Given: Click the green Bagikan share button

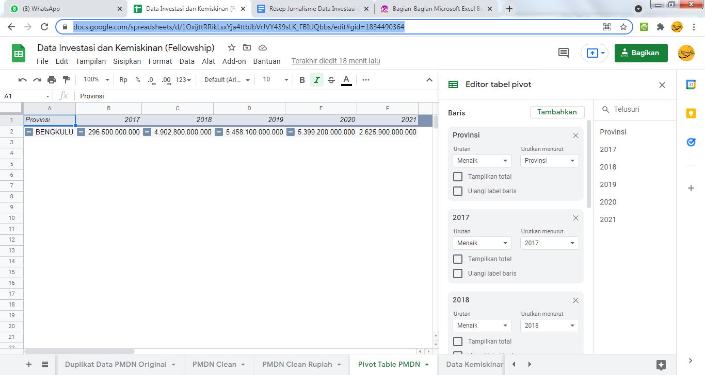Looking at the screenshot, I should (640, 53).
